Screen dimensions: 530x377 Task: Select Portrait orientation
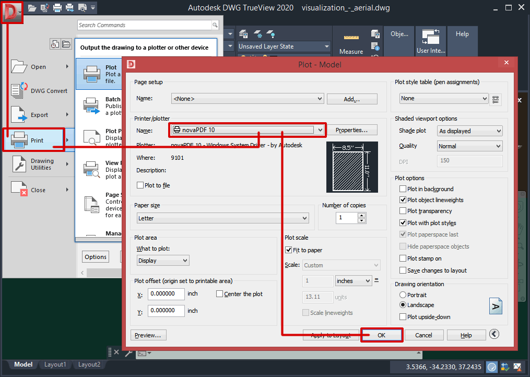(x=403, y=295)
